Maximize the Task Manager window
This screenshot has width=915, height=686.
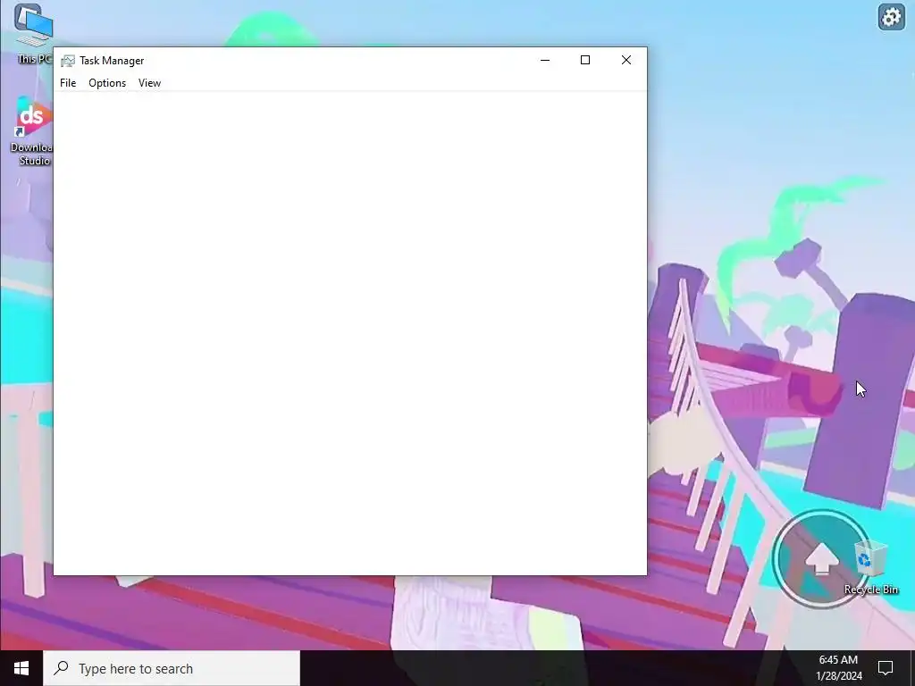[585, 60]
